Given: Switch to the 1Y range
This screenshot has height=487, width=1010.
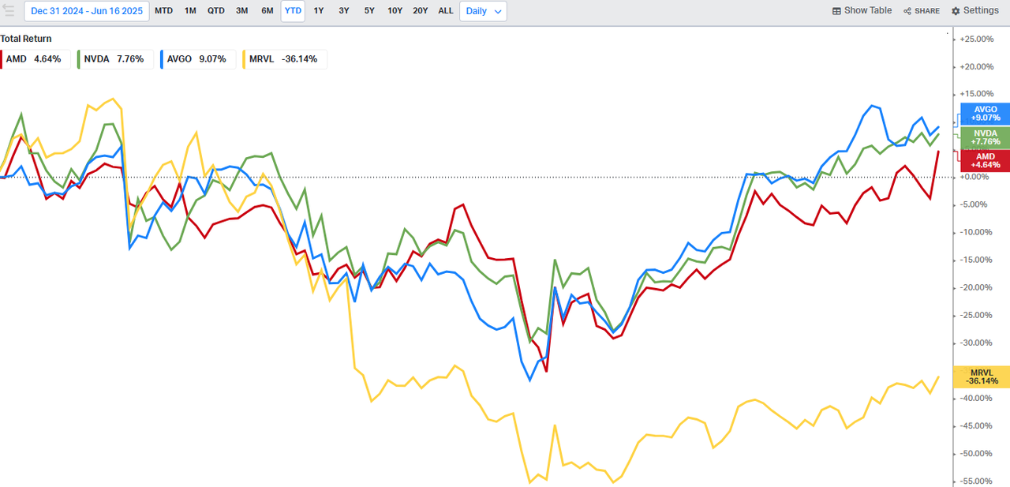Looking at the screenshot, I should pos(319,11).
